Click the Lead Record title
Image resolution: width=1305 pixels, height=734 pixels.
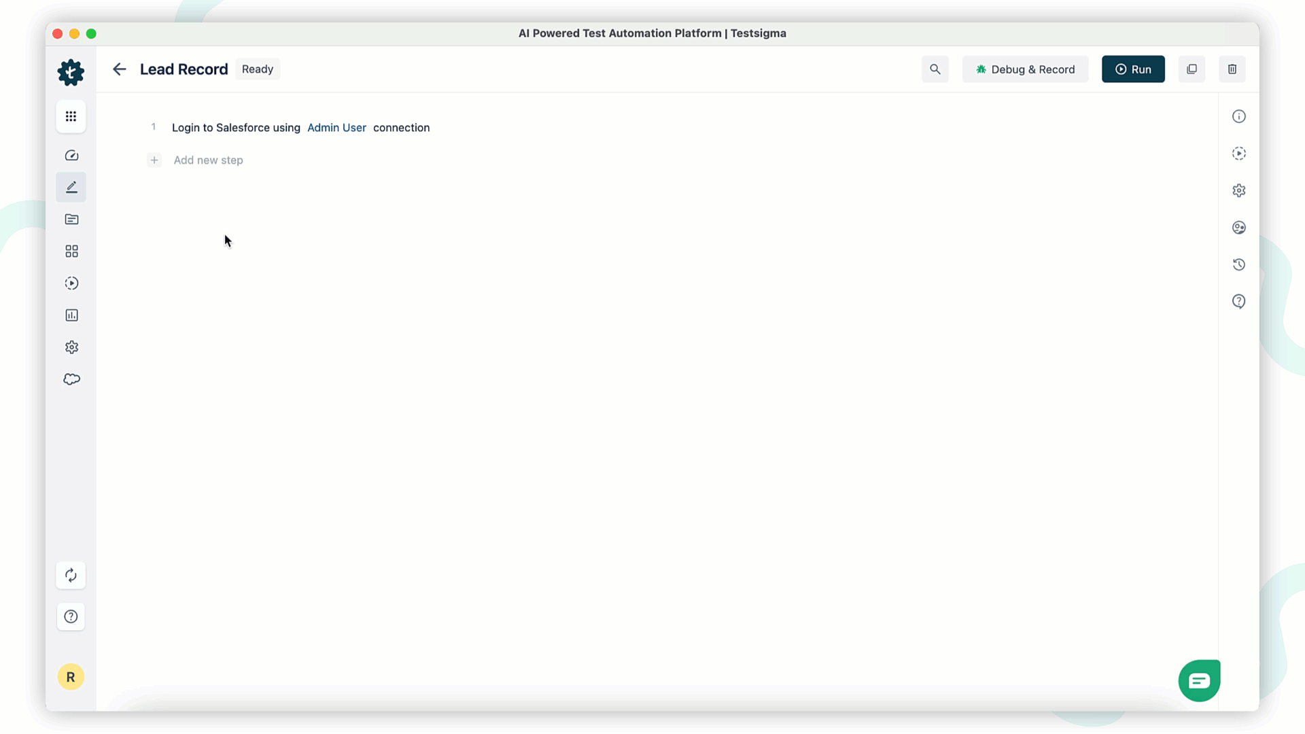coord(184,69)
